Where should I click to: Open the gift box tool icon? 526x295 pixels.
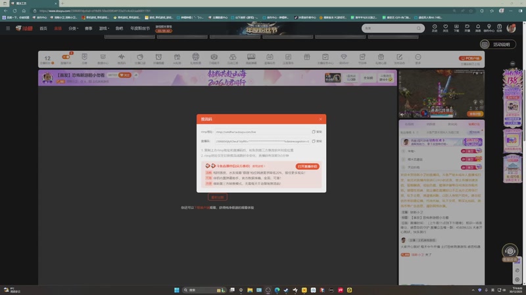tap(307, 57)
